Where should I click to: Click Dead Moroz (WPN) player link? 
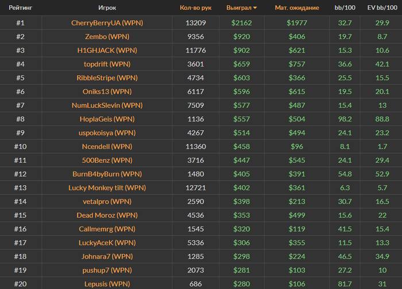click(x=106, y=215)
